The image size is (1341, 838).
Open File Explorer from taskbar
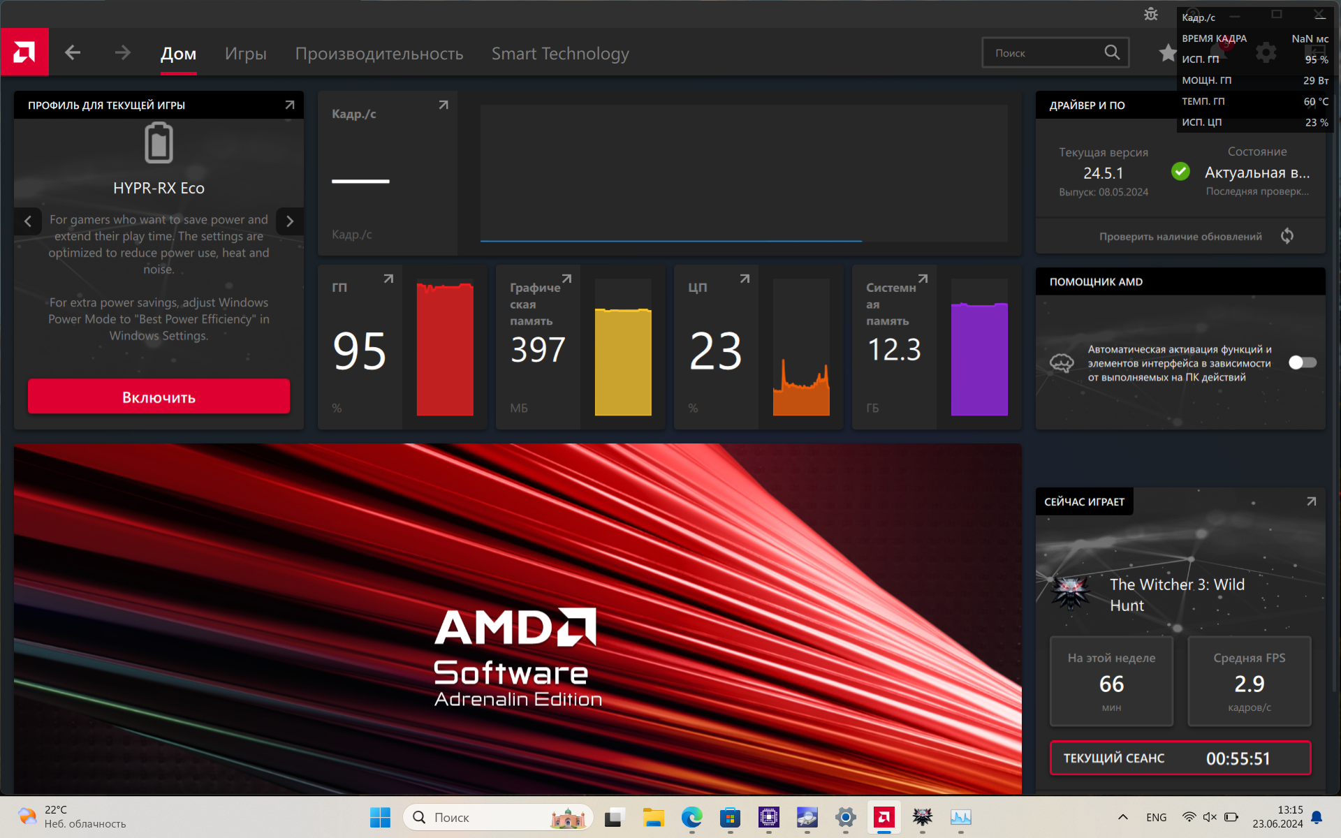[x=654, y=817]
